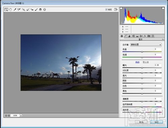The height and width of the screenshot is (128, 168).
Task: Open the zoom level dropdown arrow
Action: point(21,116)
